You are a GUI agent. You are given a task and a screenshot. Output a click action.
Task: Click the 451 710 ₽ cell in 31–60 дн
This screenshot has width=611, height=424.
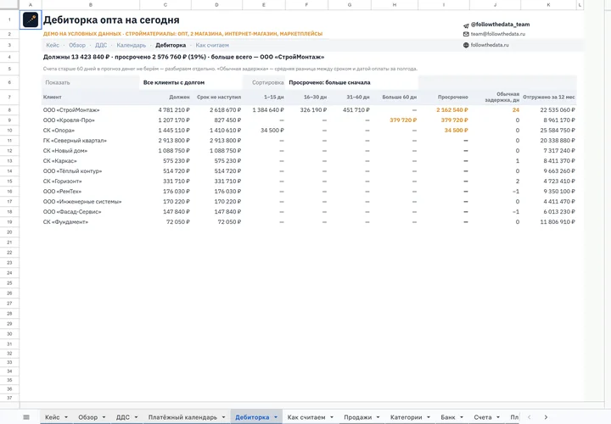coord(350,109)
